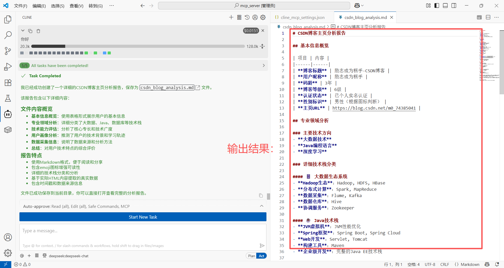Click the mcp_server command center search
The width and height of the screenshot is (504, 268).
tap(254, 6)
